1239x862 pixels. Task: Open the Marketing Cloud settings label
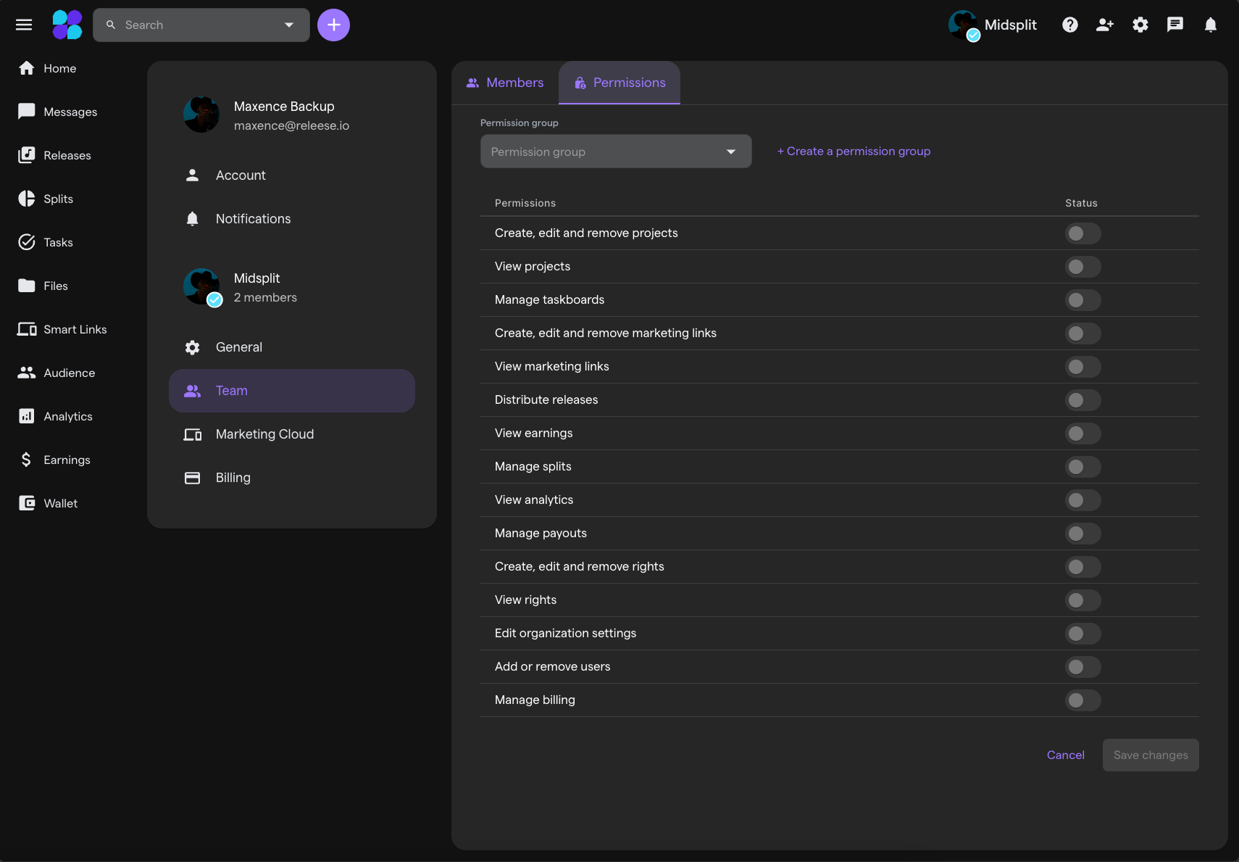(x=265, y=434)
